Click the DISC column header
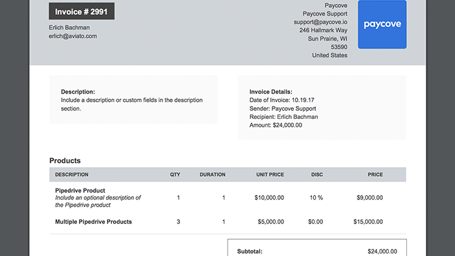The image size is (455, 256). point(317,175)
